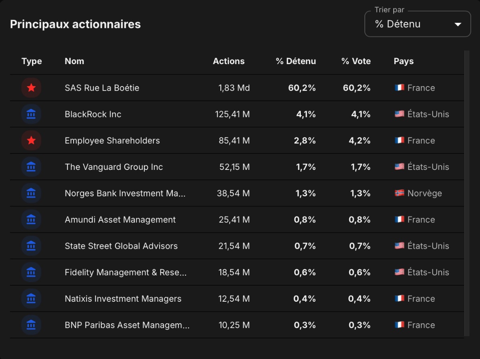Screen dimensions: 480x359
Task: Select the Amundi Asset Management name
Action: [120, 220]
